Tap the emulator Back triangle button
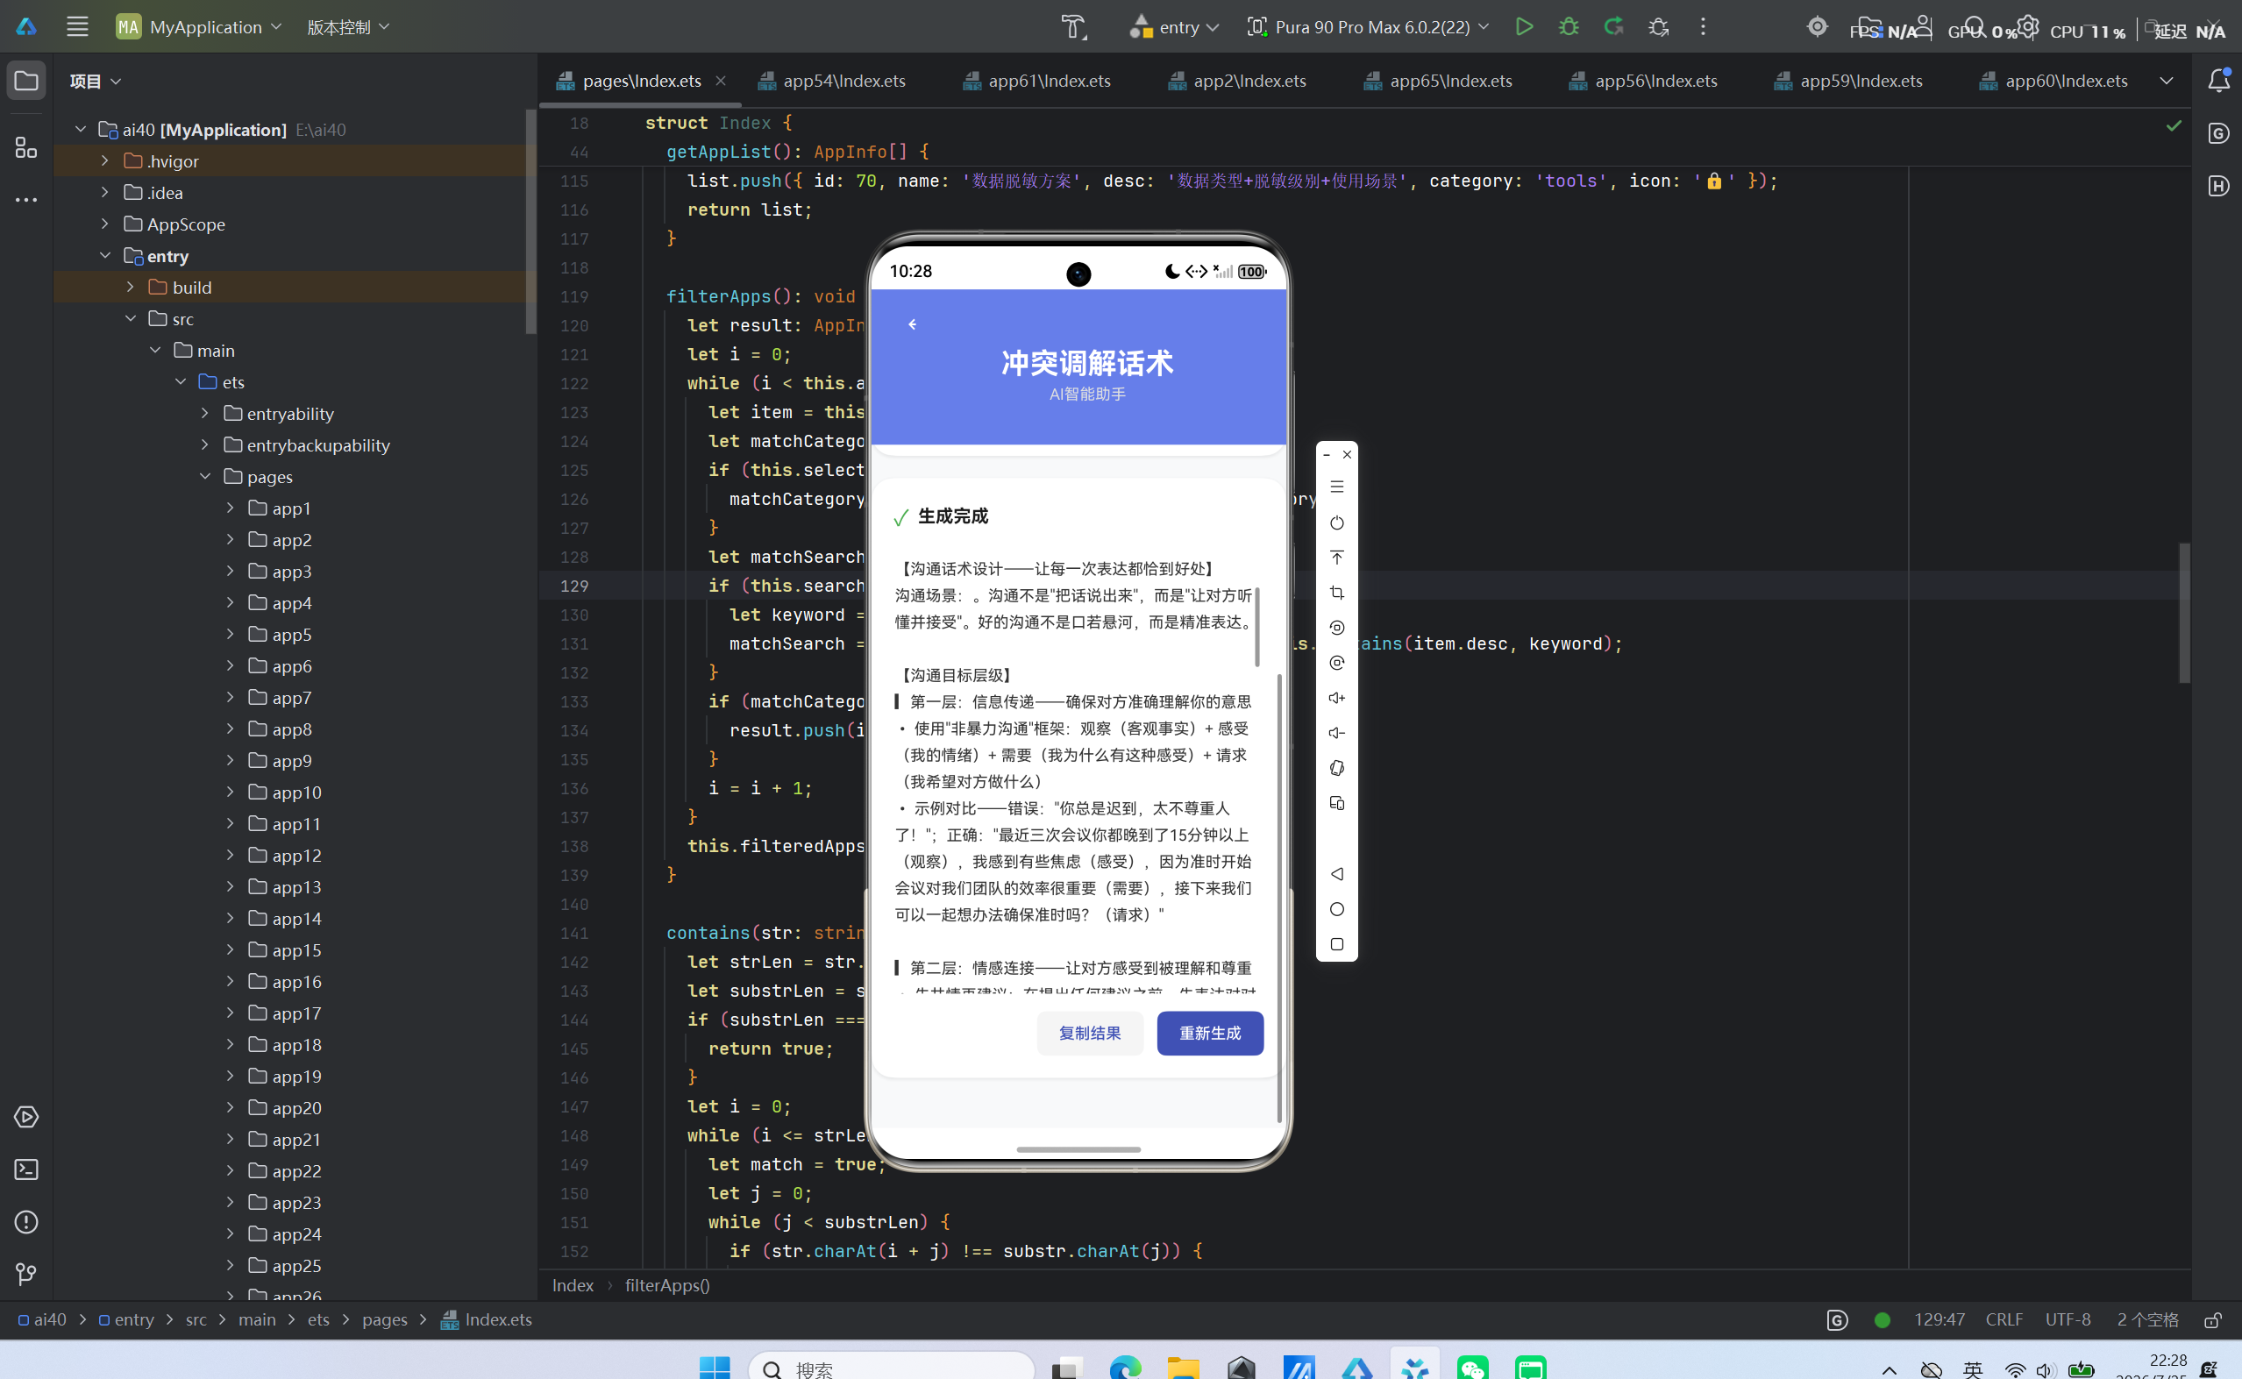Screen dimensions: 2242x1379 [x=1336, y=874]
